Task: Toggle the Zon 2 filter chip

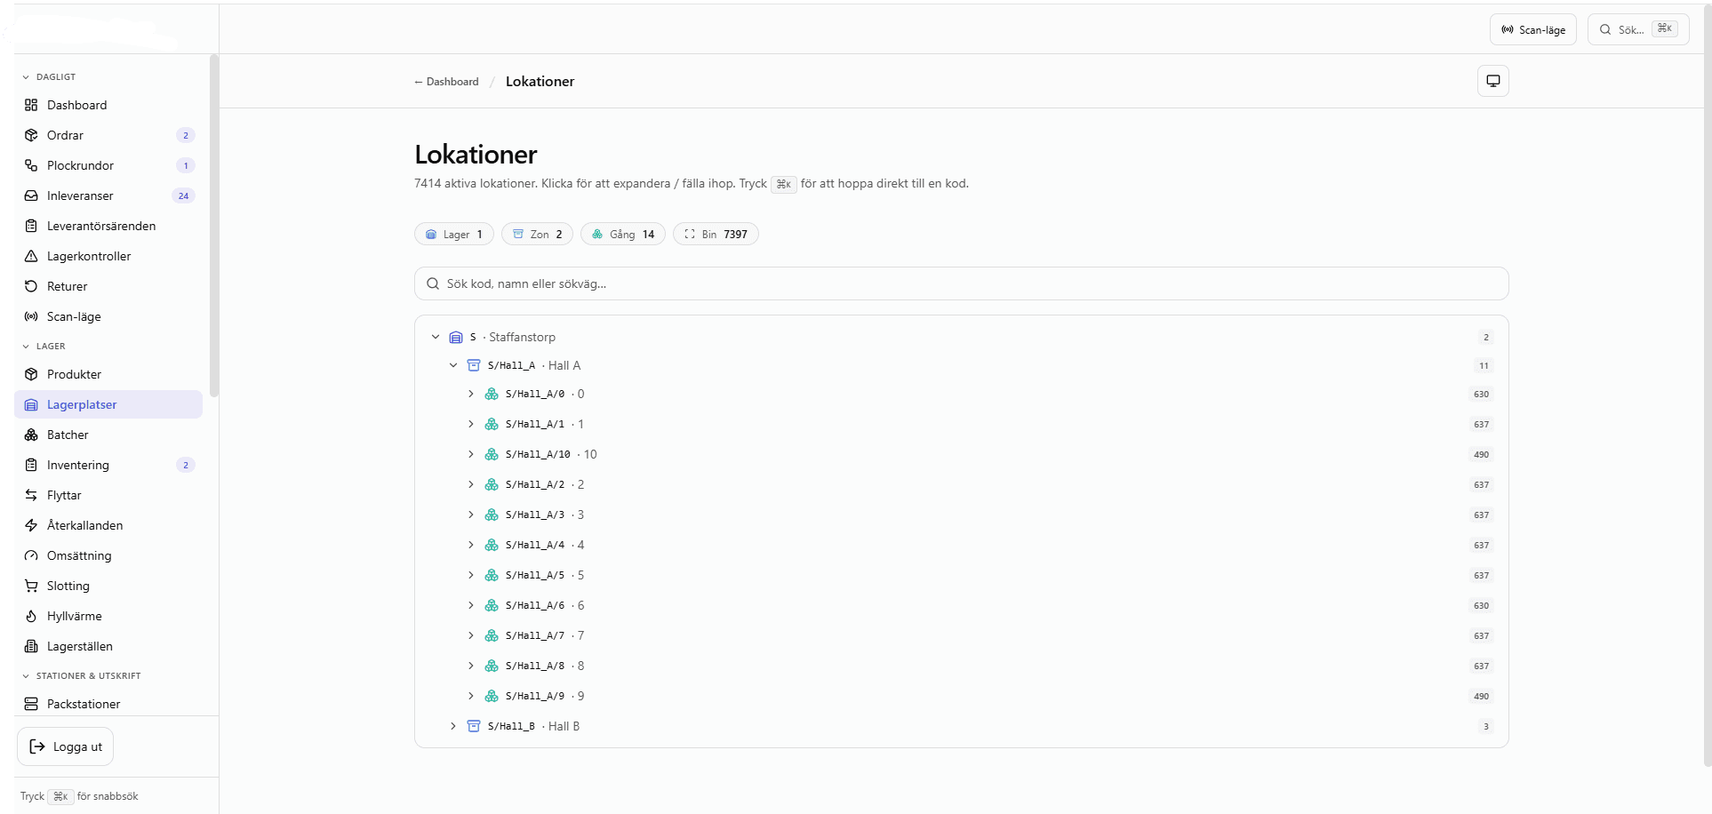Action: click(537, 234)
